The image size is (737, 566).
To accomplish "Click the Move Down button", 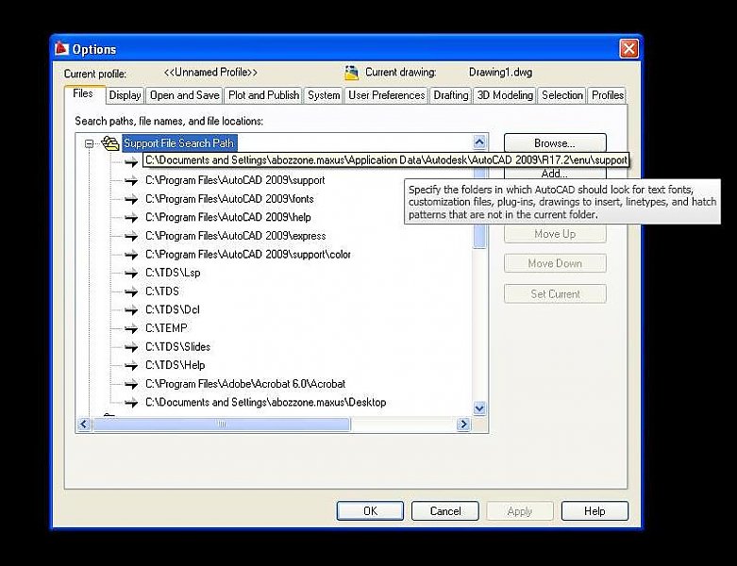I will 555,263.
